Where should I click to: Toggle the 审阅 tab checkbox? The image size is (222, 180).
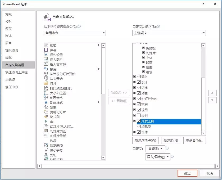(139, 104)
